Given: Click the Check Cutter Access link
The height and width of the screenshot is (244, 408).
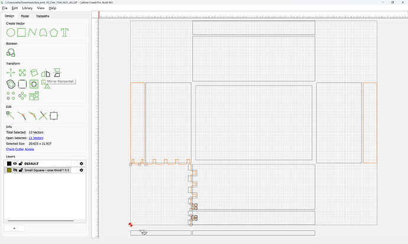Looking at the screenshot, I should (20, 149).
